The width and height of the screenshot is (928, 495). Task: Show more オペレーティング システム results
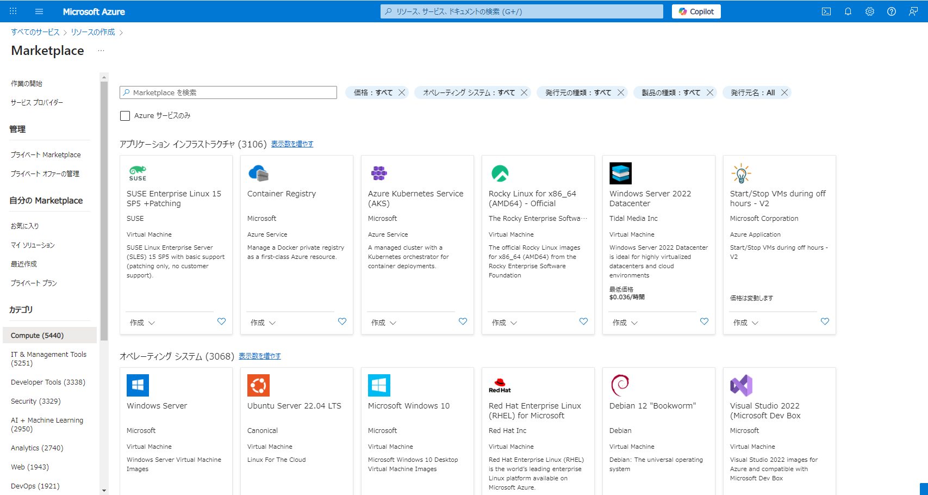pyautogui.click(x=259, y=356)
